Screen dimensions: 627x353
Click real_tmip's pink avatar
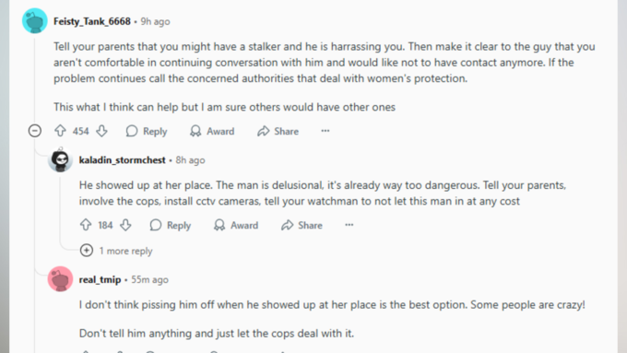coord(60,279)
